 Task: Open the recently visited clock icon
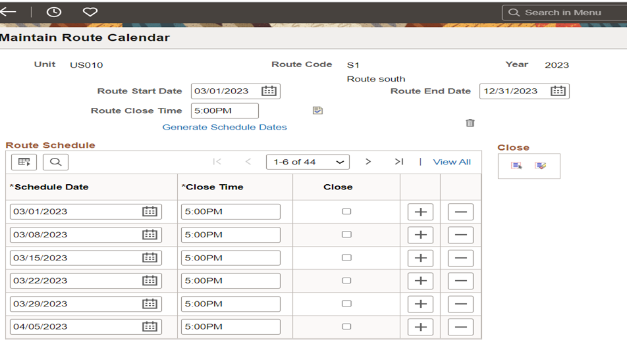point(54,12)
